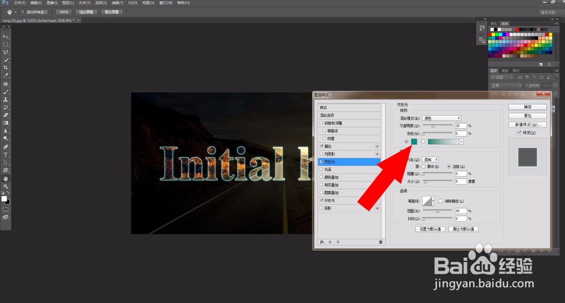Select the Horizontal Type tool
The height and width of the screenshot is (303, 565).
pyautogui.click(x=6, y=155)
